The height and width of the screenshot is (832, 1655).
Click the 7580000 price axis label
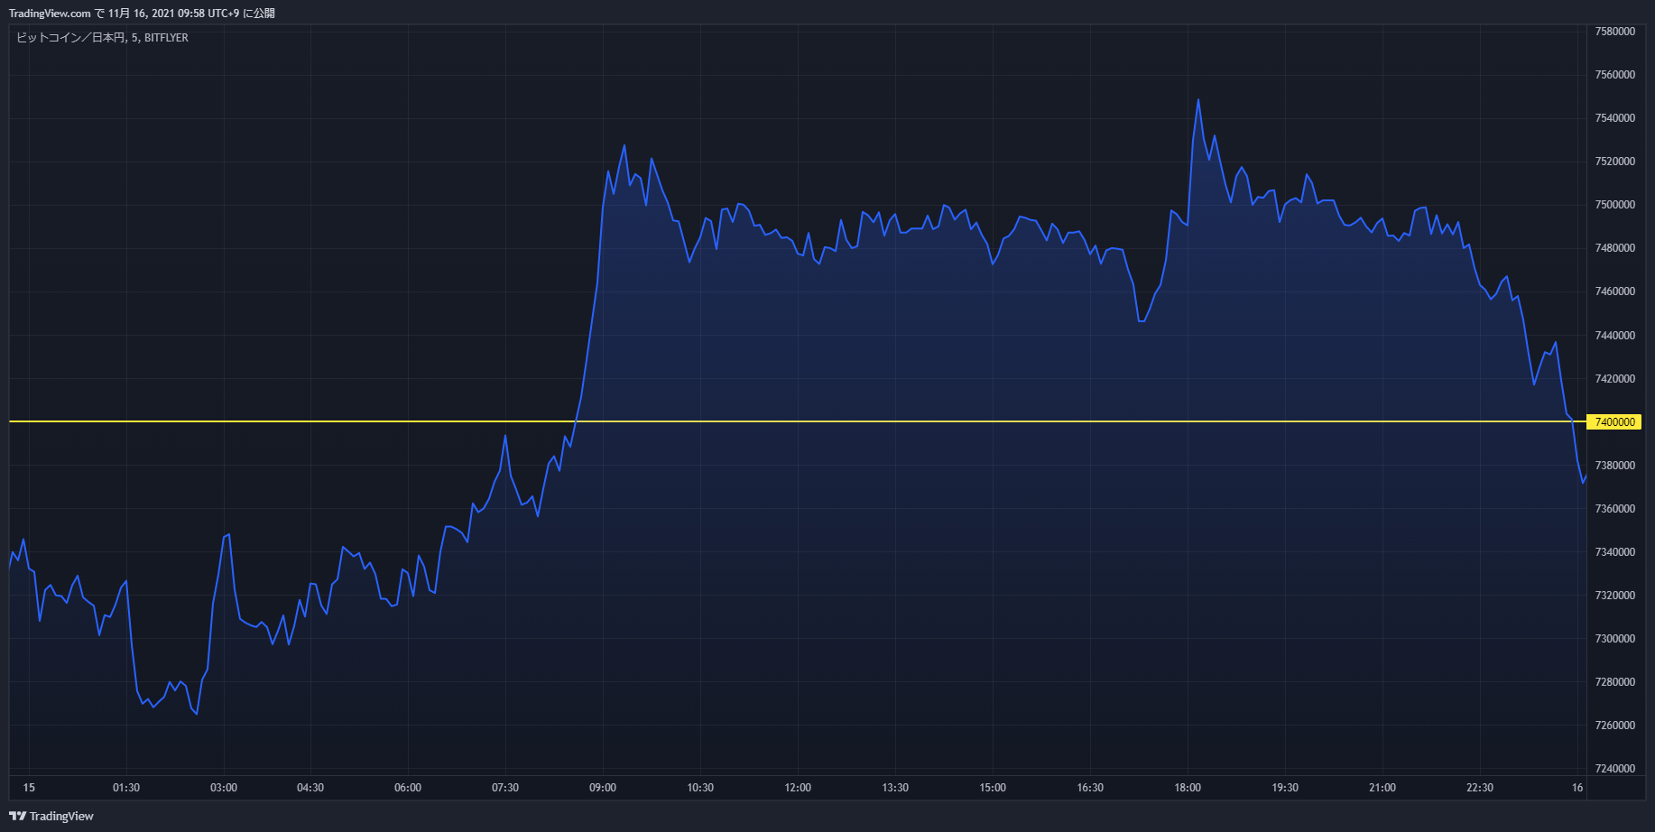click(1614, 32)
